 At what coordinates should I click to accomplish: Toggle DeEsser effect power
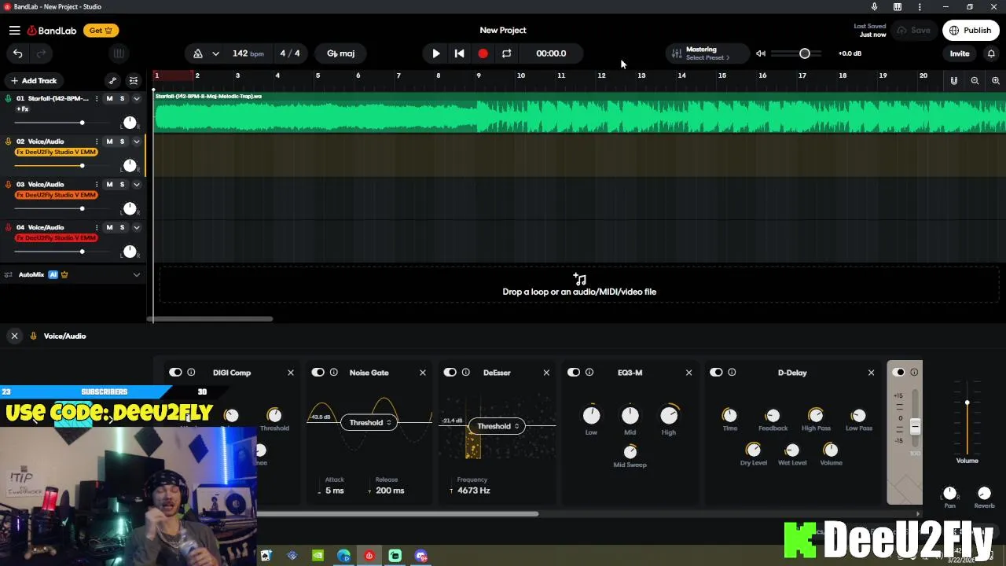click(450, 373)
